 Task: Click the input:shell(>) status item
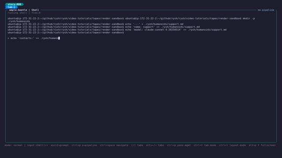click(x=37, y=145)
